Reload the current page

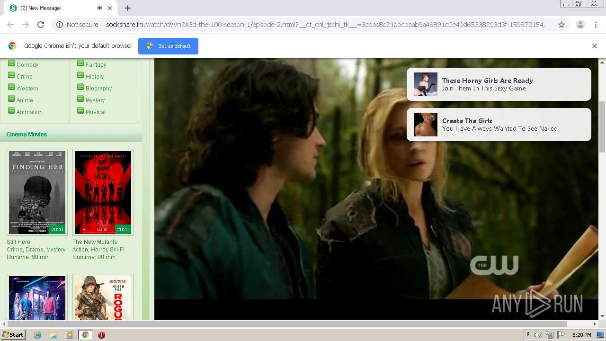(41, 25)
